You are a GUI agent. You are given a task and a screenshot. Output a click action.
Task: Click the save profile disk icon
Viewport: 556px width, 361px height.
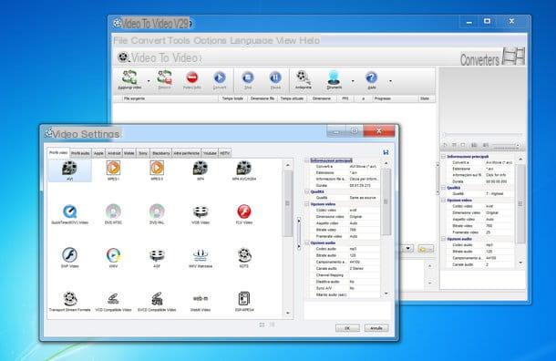coord(386,152)
